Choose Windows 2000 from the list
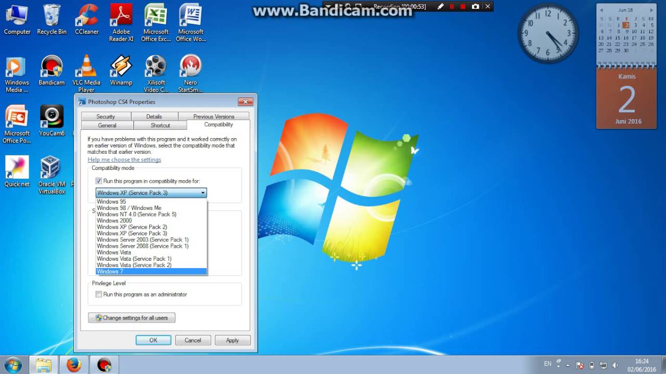This screenshot has height=374, width=666. click(151, 221)
